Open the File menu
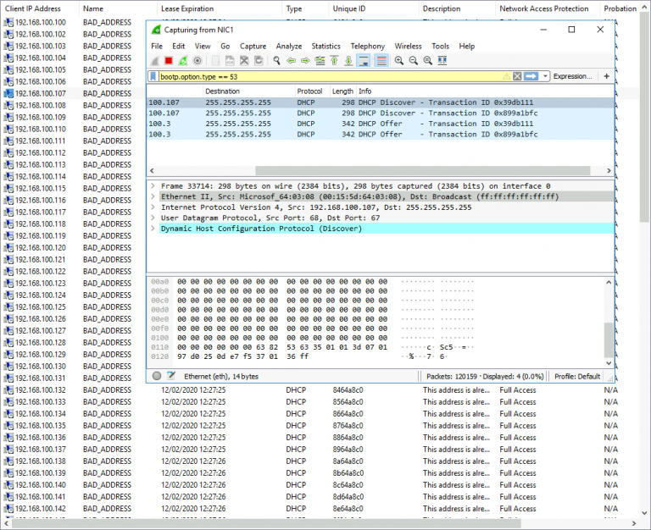Screen dimensions: 651x530 pos(157,46)
